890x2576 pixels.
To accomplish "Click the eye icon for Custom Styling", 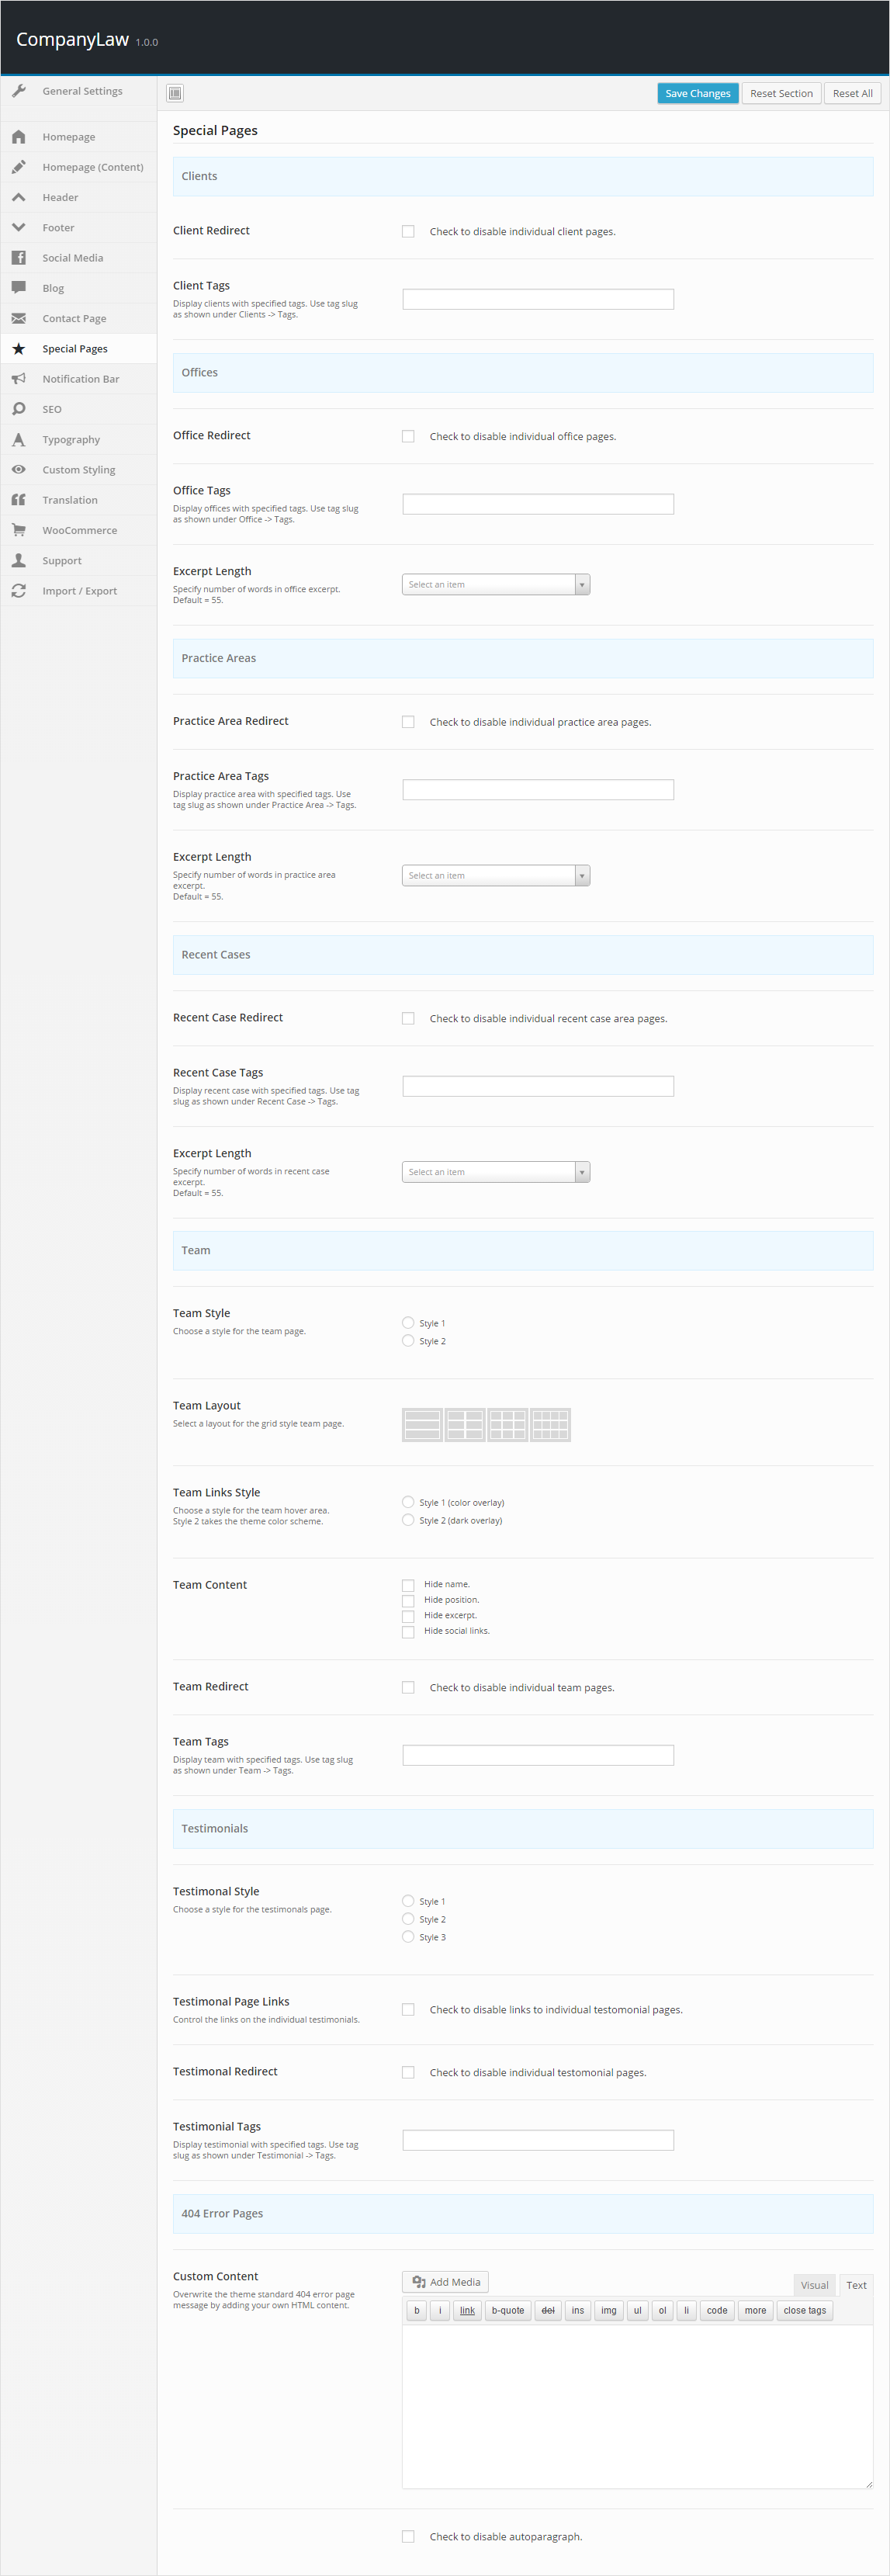I will coord(19,470).
